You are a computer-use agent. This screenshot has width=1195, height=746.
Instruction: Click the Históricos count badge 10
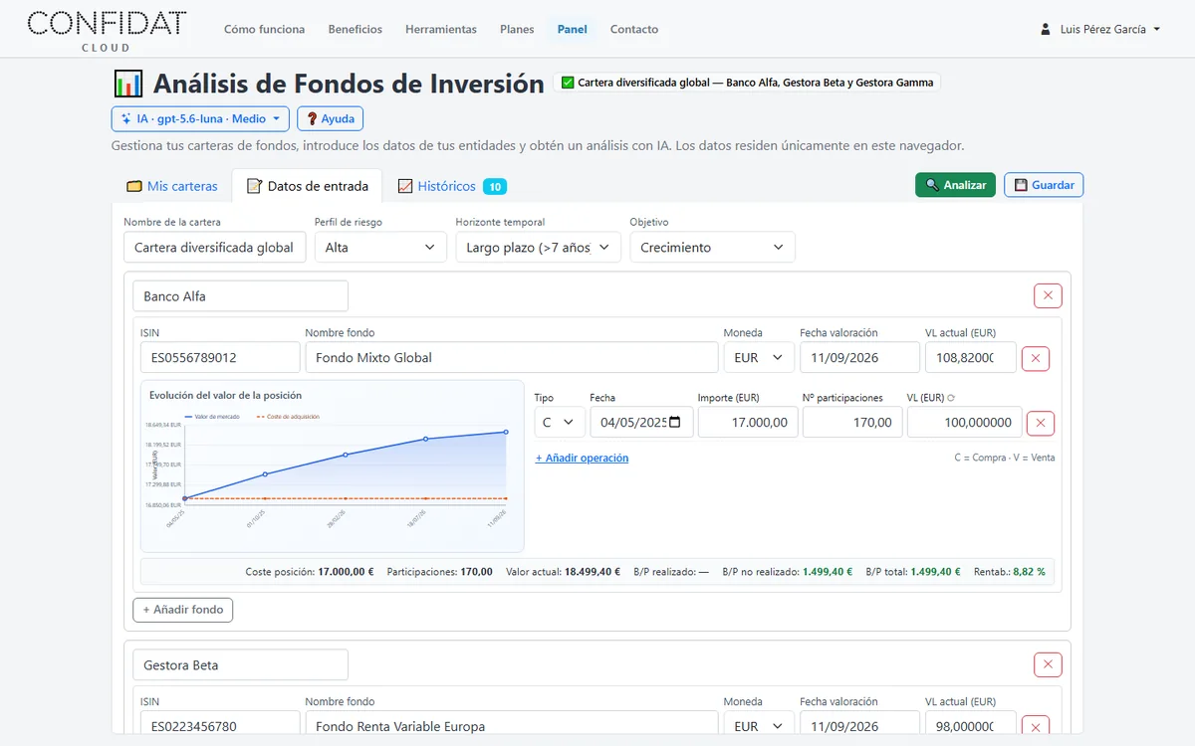495,186
